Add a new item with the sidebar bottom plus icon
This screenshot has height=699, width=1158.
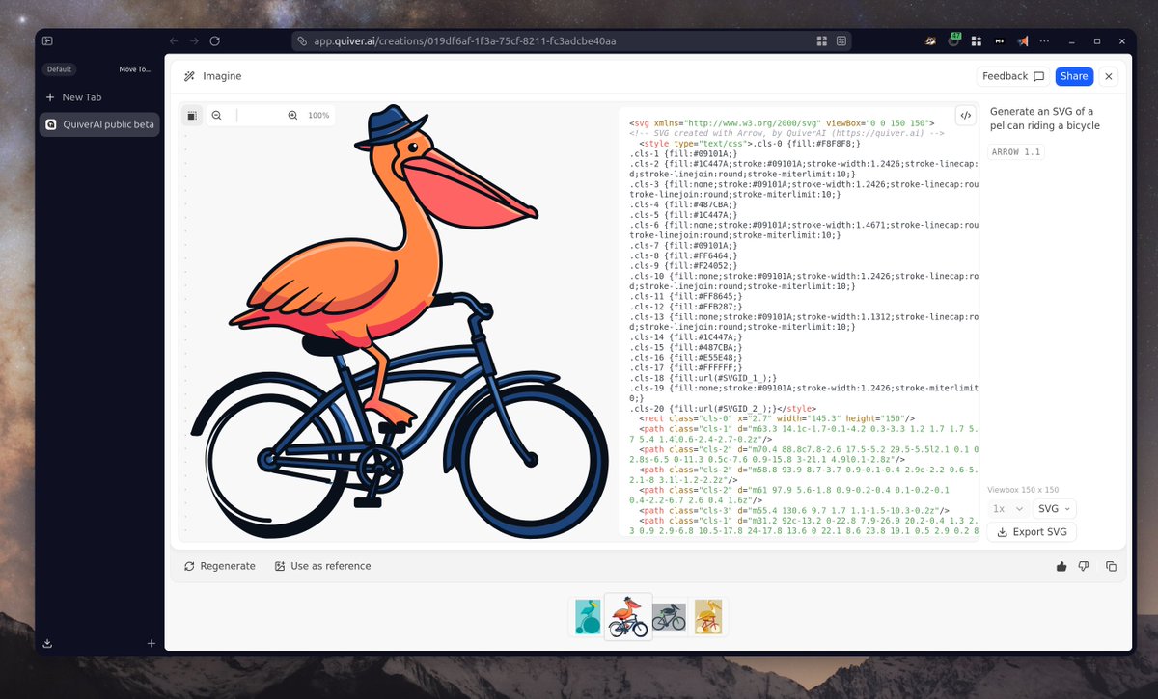point(151,643)
